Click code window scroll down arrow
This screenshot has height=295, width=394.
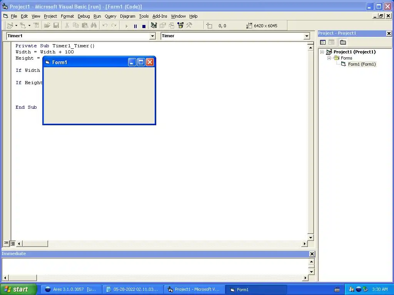click(311, 237)
